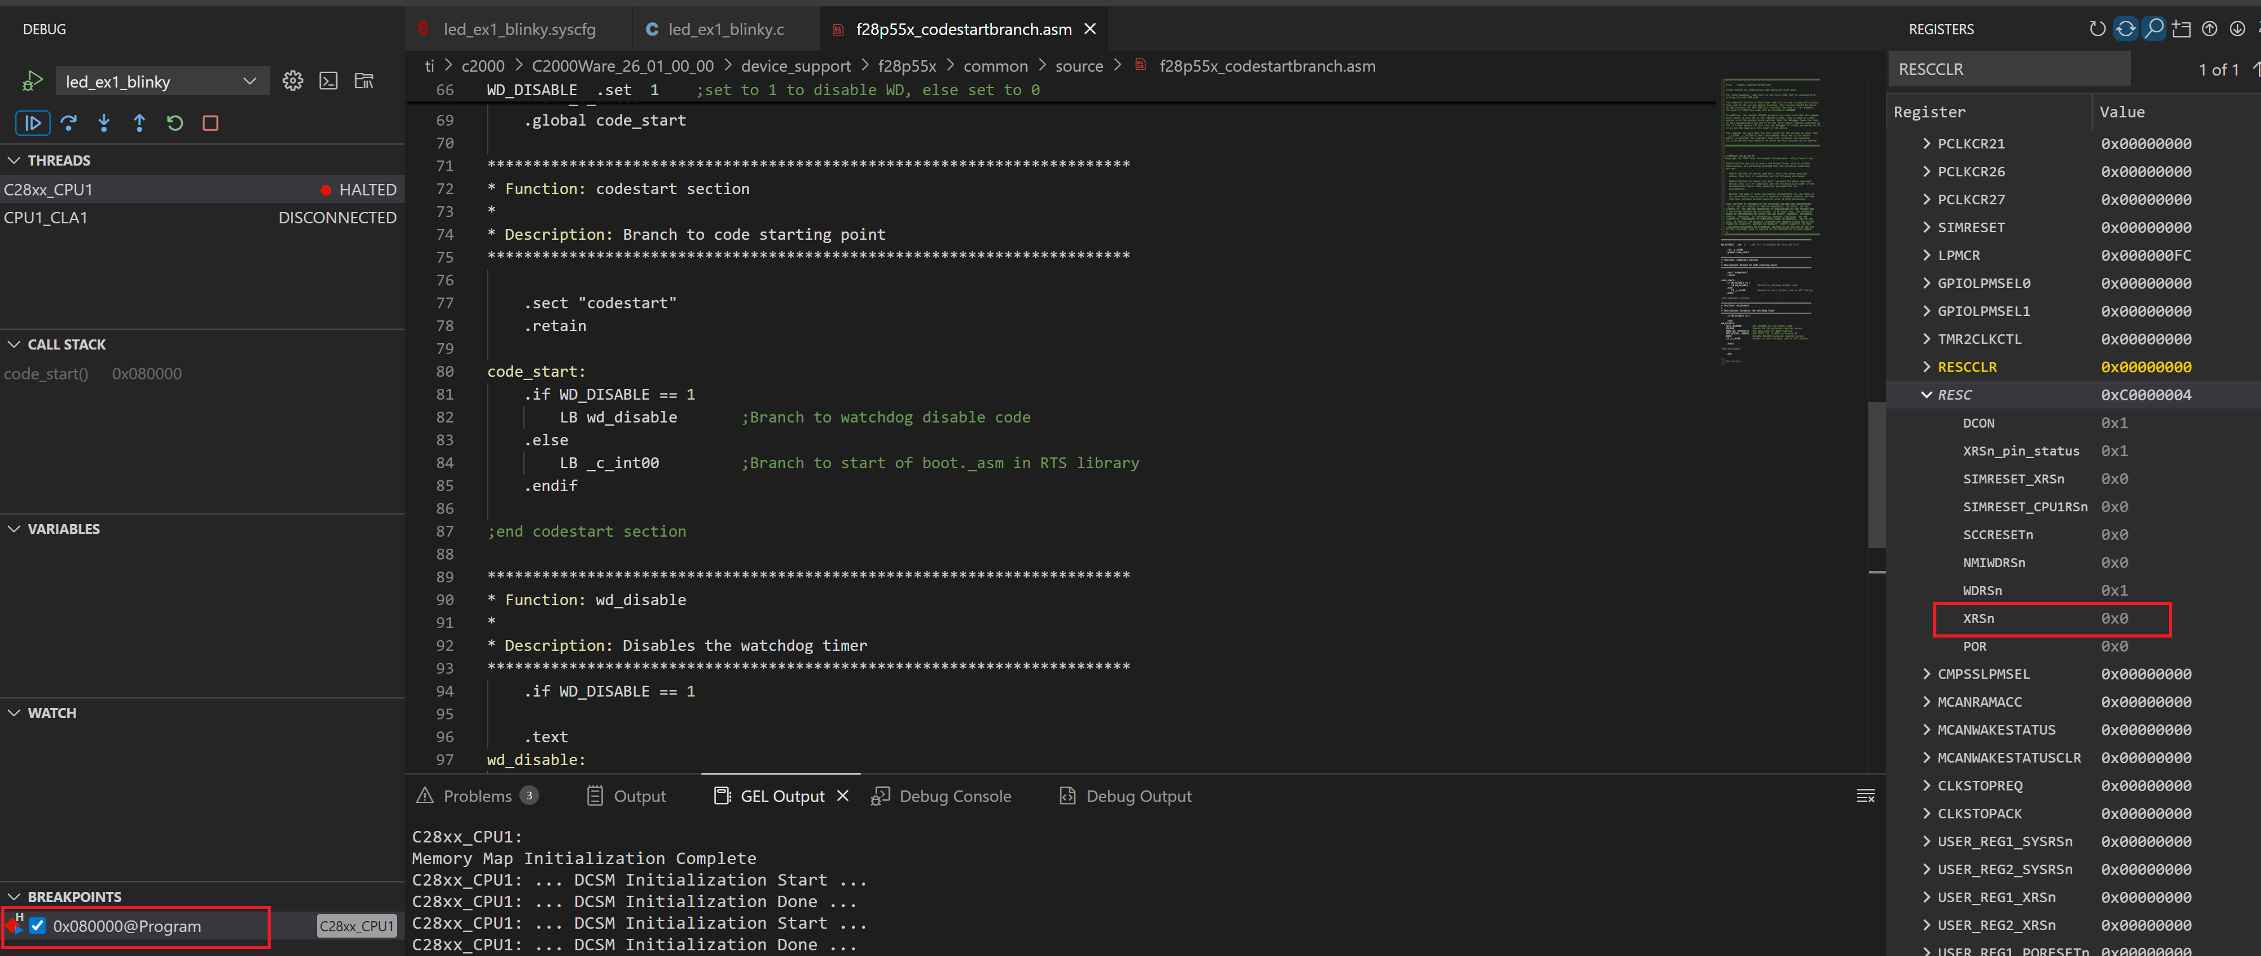This screenshot has width=2261, height=956.
Task: Click the C2000Ware_26_01_00_00 breadcrumb
Action: tap(623, 67)
